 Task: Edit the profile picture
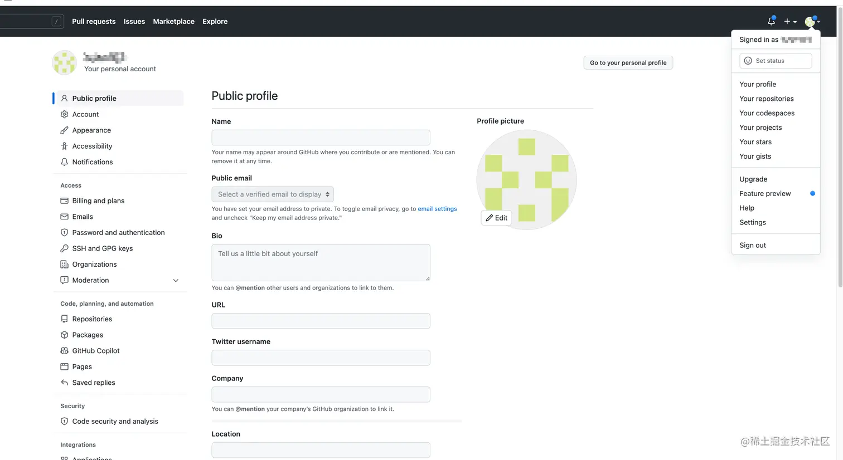[496, 218]
